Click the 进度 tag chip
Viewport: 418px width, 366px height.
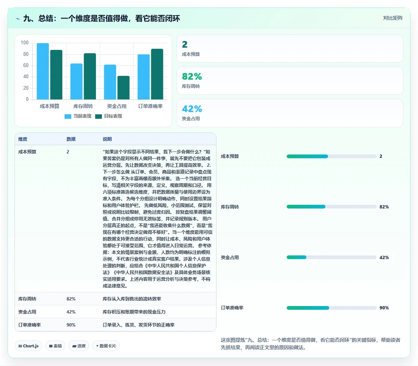click(x=79, y=346)
